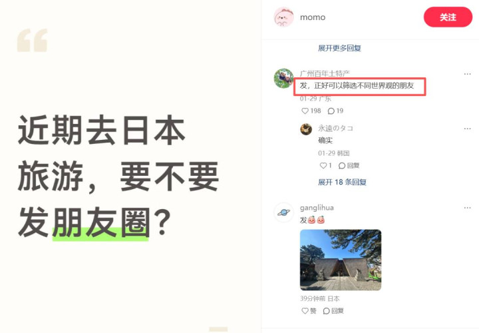
Task: Open more options for 广州百年土特产's comment
Action: point(467,74)
